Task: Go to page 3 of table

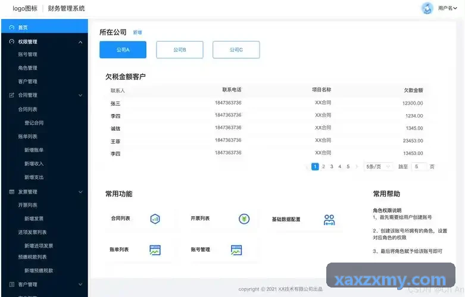Action: pos(332,166)
